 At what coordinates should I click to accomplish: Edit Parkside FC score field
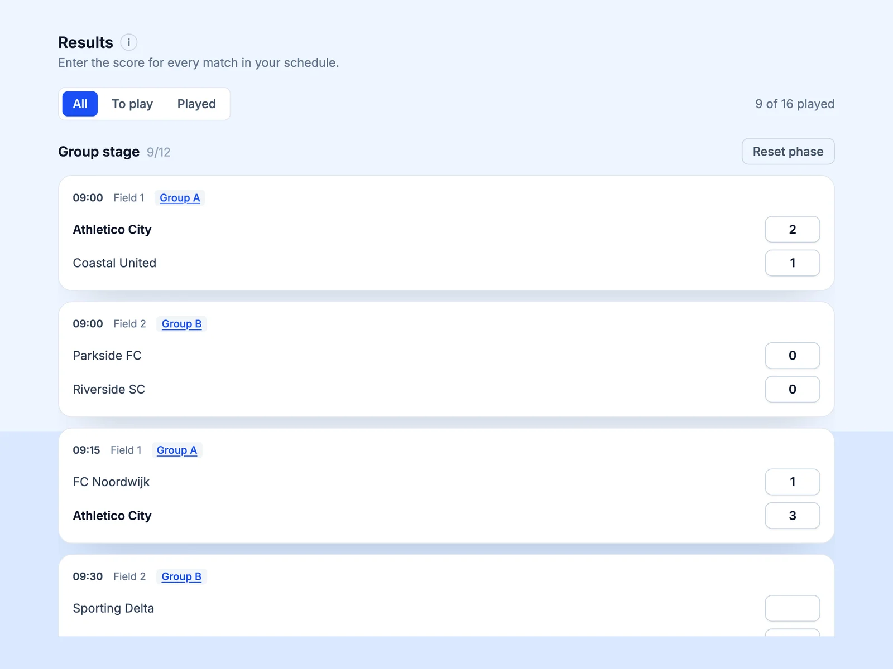793,356
